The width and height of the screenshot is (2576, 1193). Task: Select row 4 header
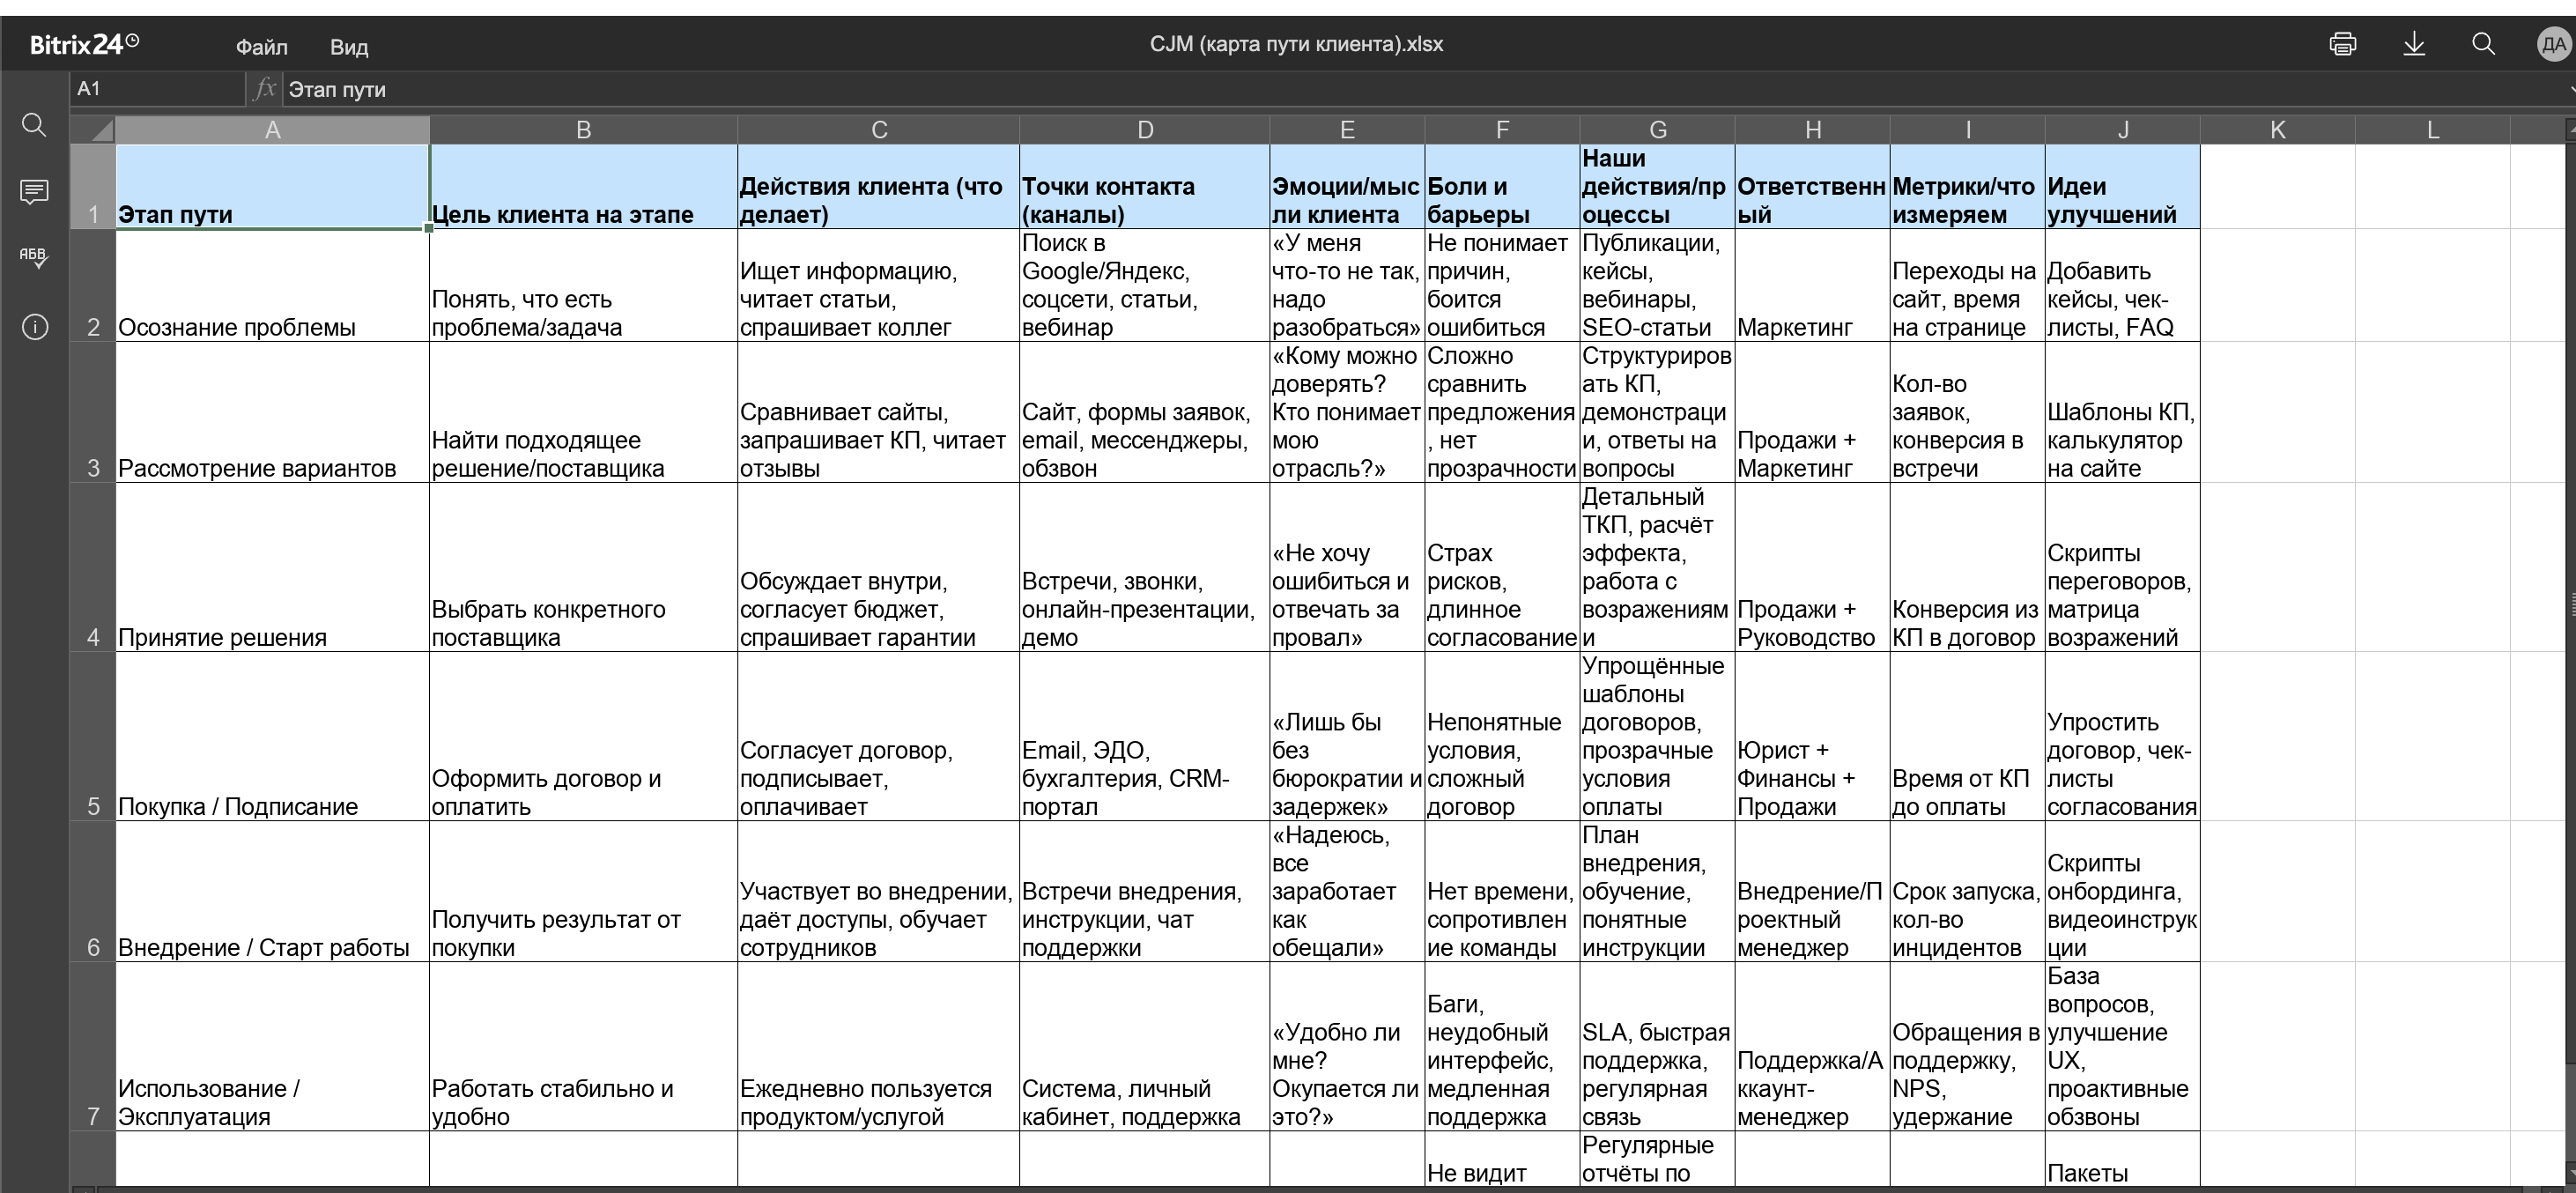[x=93, y=568]
